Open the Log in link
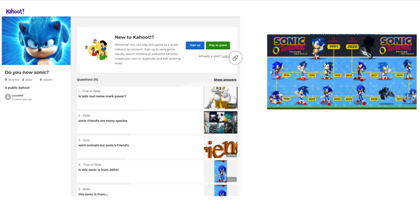 225,56
